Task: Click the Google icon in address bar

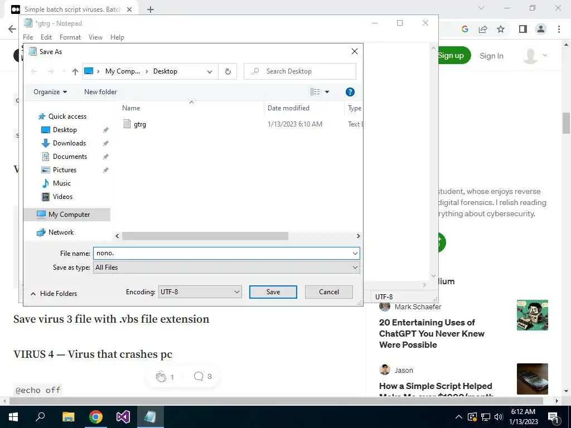Action: pyautogui.click(x=464, y=29)
